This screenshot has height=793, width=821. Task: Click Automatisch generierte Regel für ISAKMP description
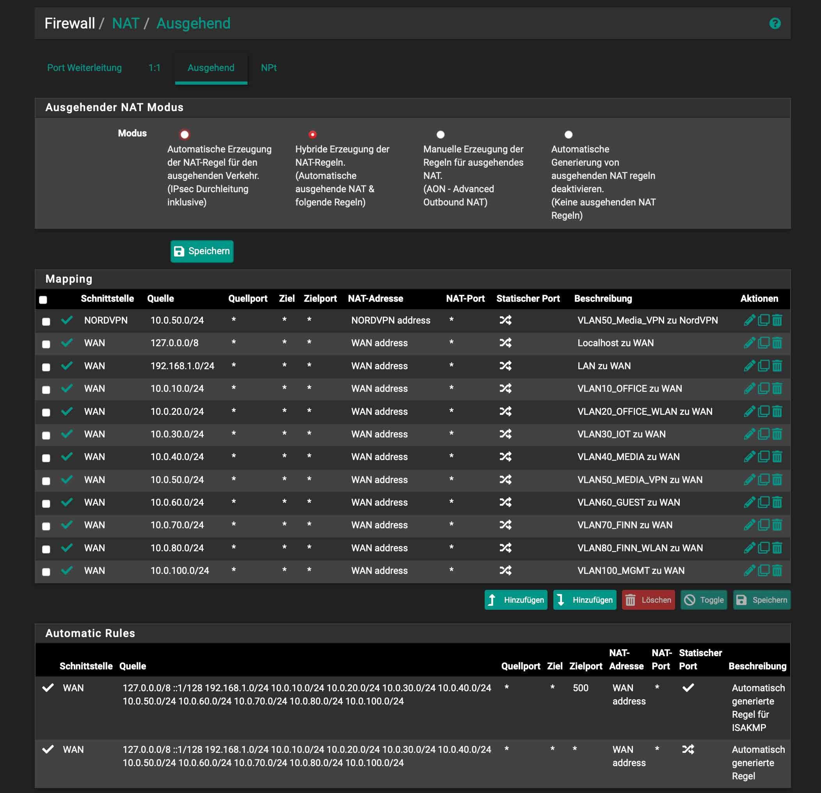click(758, 708)
